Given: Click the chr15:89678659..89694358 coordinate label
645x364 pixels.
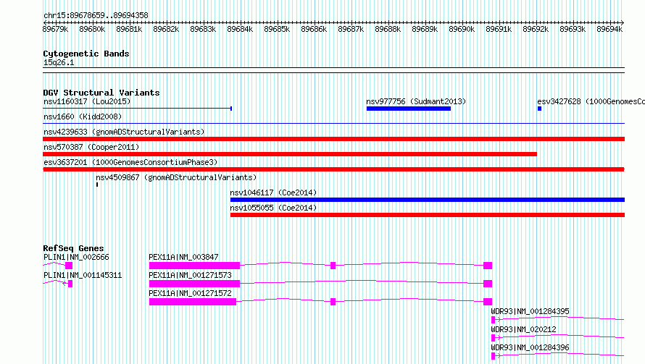Looking at the screenshot, I should point(96,15).
